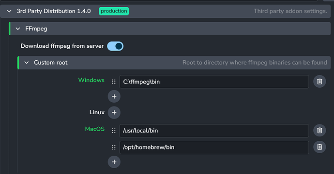Image resolution: width=334 pixels, height=174 pixels.
Task: Click the Windows platform label
Action: coord(91,80)
